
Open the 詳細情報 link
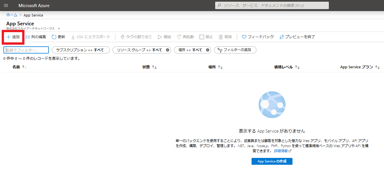click(282, 151)
